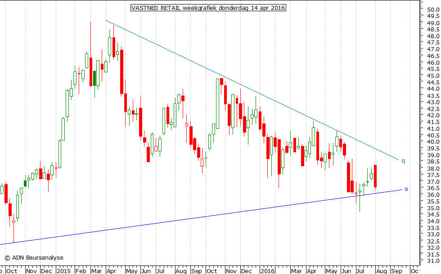Click the 38.0 price axis label

point(433,168)
